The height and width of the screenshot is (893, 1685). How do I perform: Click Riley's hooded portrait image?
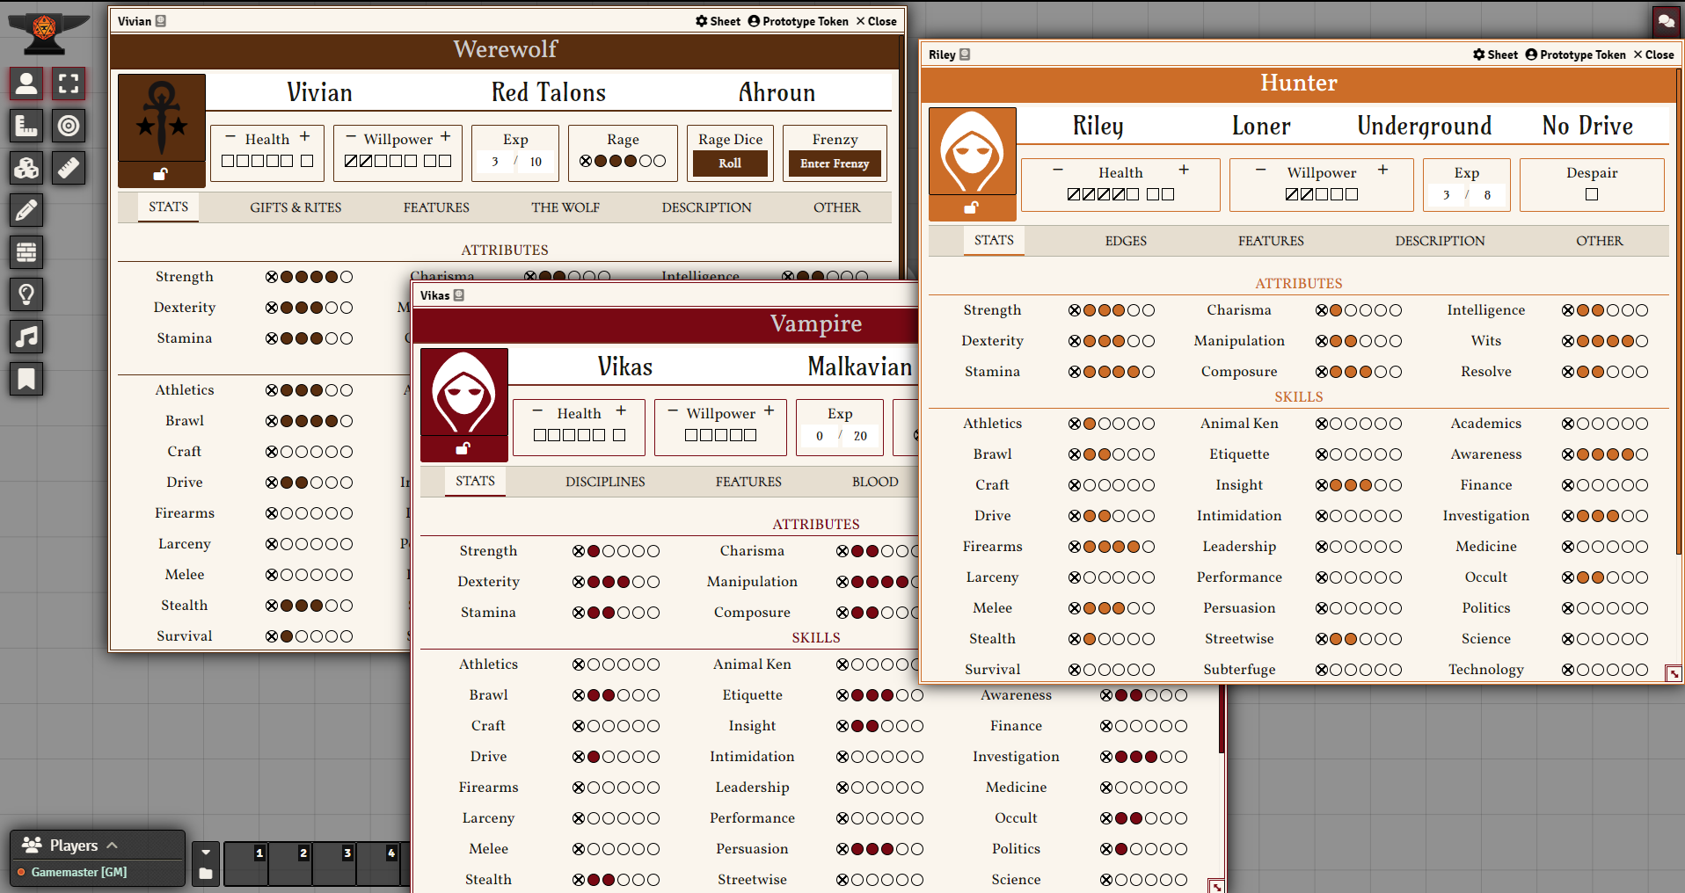click(972, 151)
